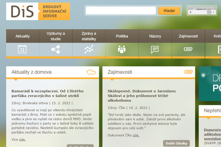
Task: Follow the 'zde.' link after Dokument ČRo
Action: pyautogui.click(x=136, y=135)
